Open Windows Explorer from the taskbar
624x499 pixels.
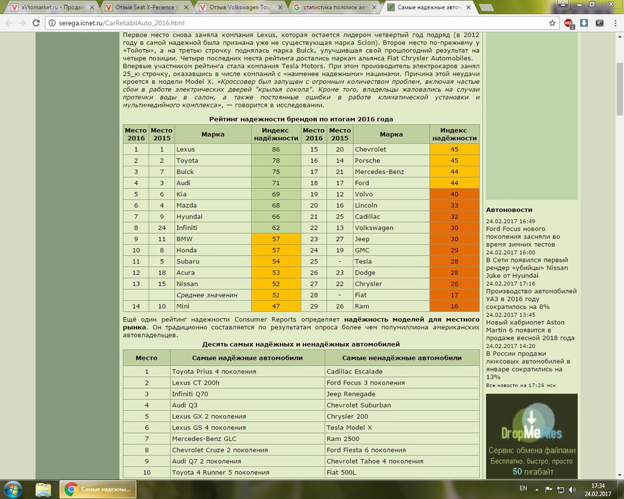click(x=43, y=489)
